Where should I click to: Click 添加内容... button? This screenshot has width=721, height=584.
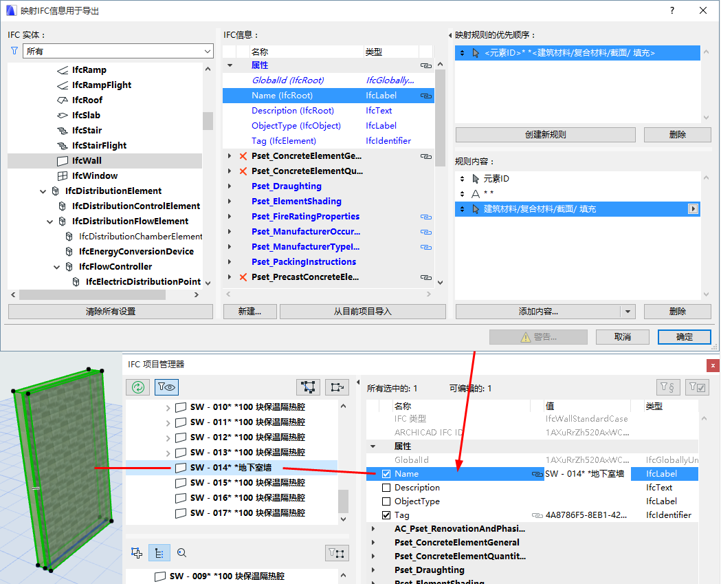point(538,312)
